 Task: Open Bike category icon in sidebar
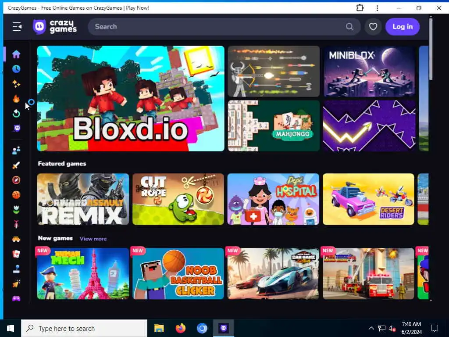point(16,224)
